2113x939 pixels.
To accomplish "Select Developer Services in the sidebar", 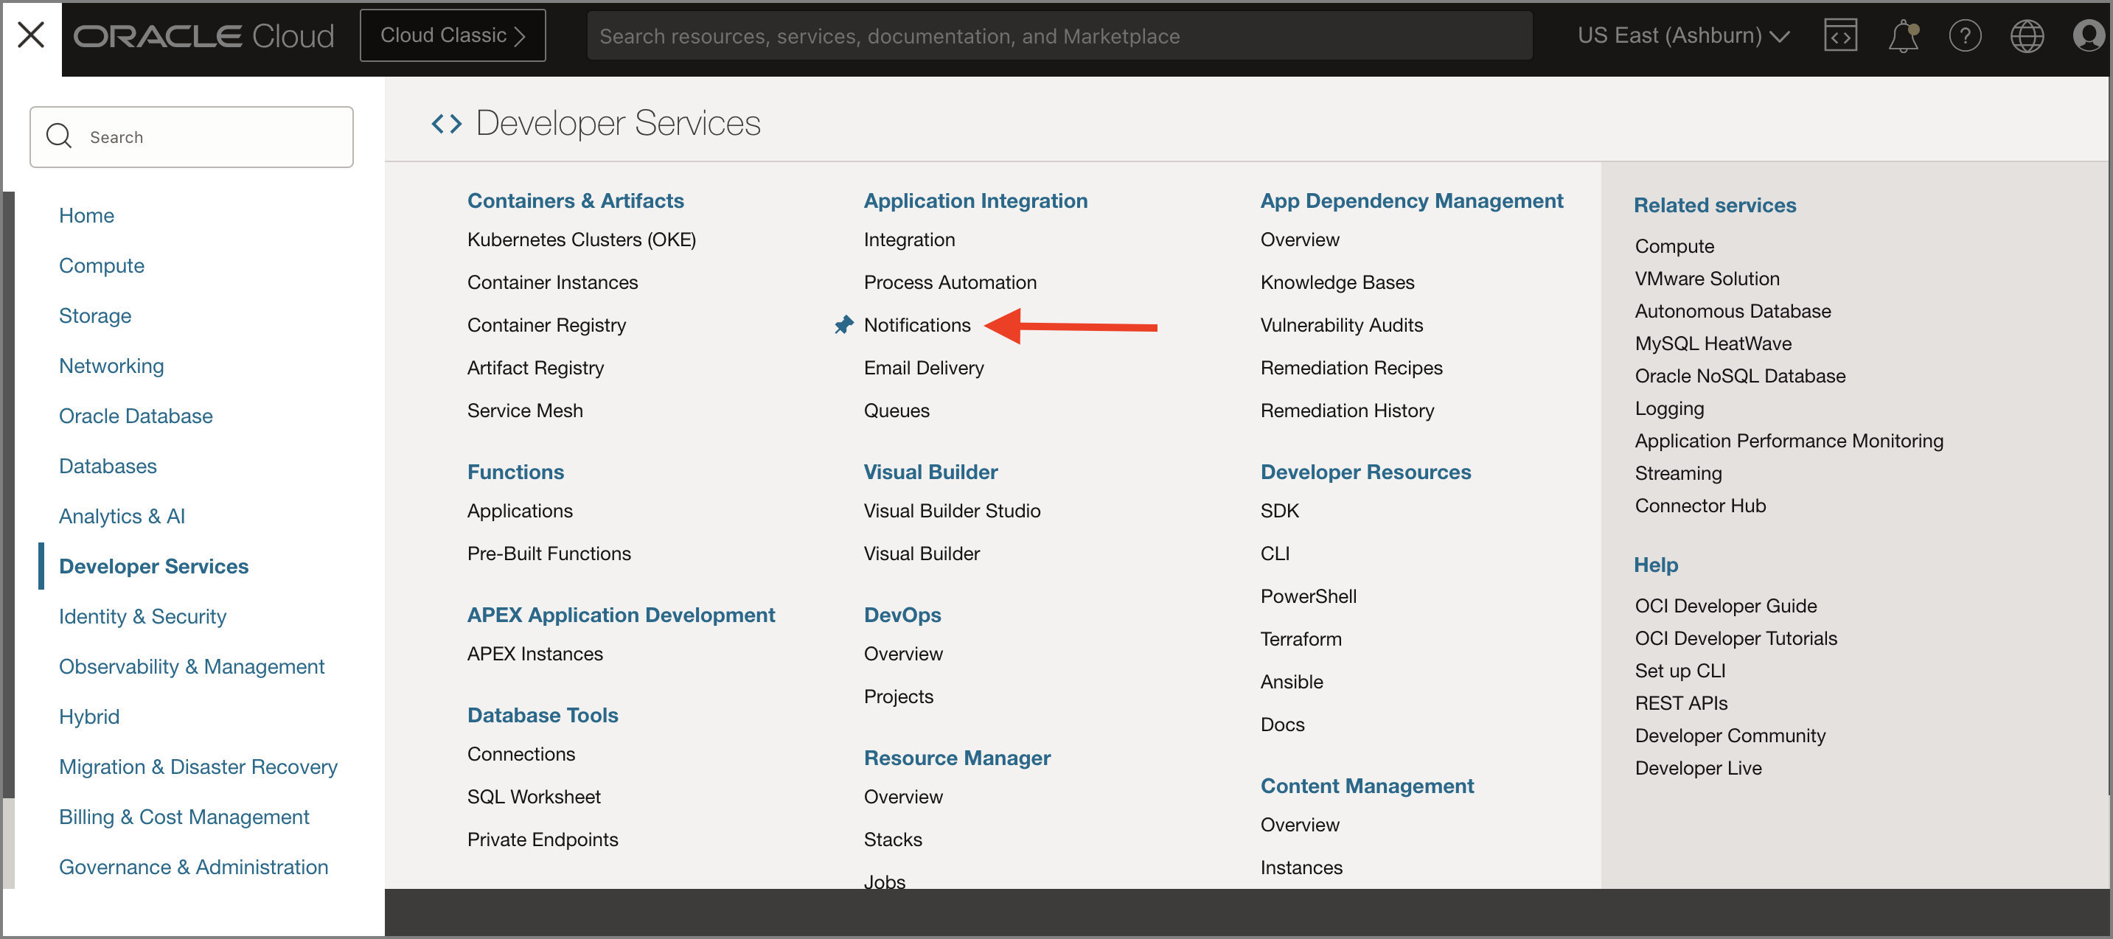I will pos(153,566).
